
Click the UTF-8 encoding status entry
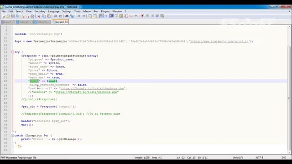coord(260,158)
